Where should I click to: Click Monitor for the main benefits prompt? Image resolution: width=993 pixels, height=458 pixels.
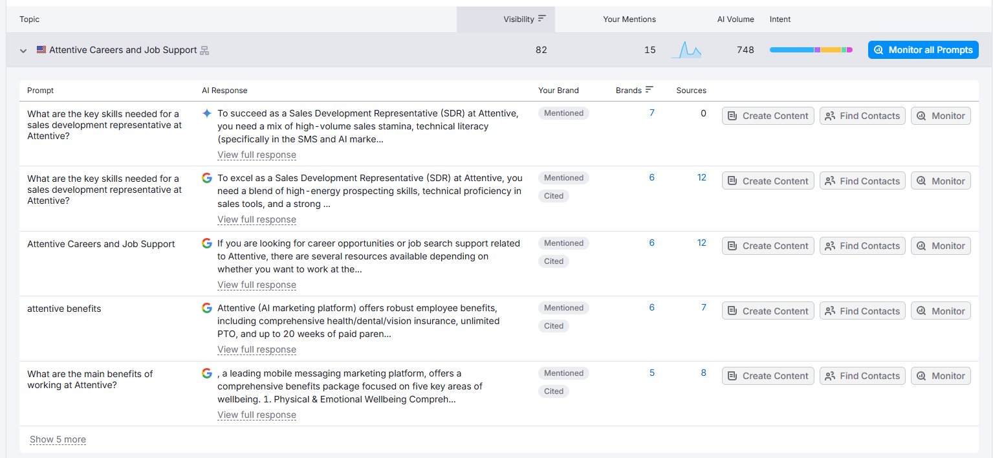point(941,376)
